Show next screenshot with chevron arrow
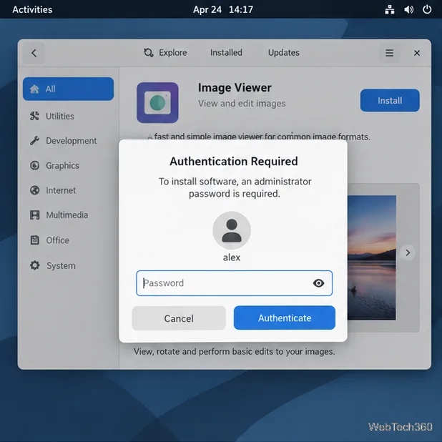This screenshot has width=442, height=442. point(408,252)
